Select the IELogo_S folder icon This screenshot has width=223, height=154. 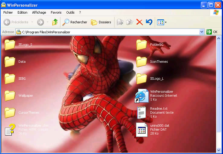click(x=10, y=45)
